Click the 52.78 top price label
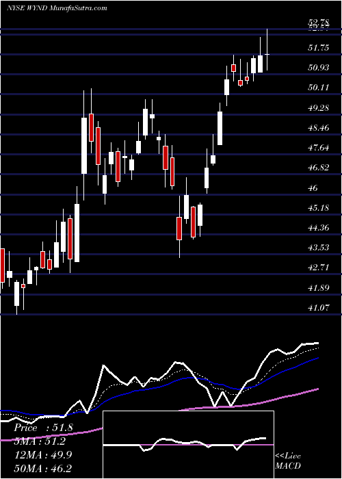The width and height of the screenshot is (342, 479). pos(319,22)
